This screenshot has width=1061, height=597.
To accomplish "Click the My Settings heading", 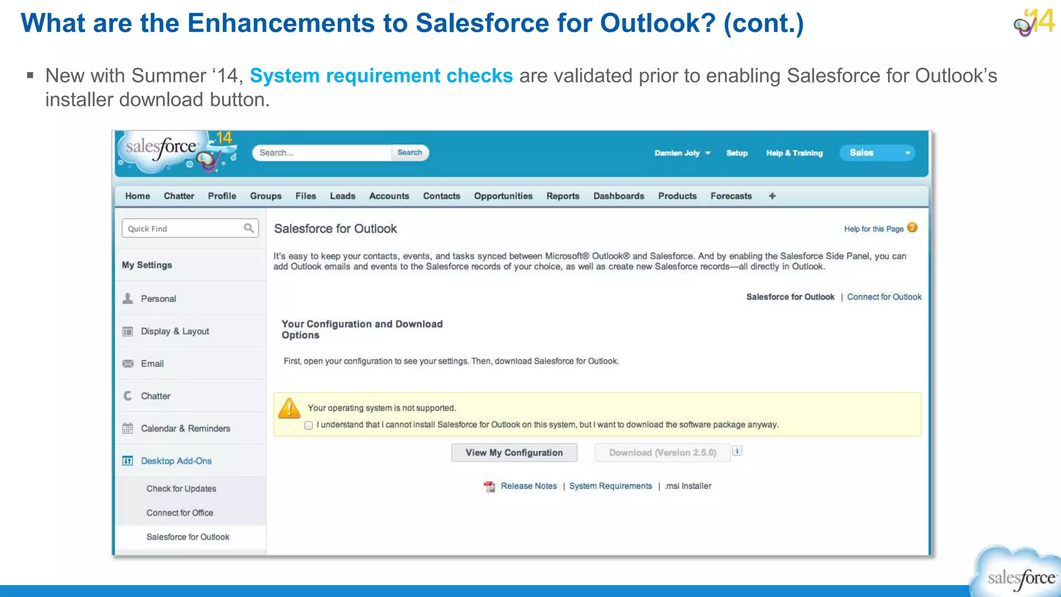I will point(147,265).
